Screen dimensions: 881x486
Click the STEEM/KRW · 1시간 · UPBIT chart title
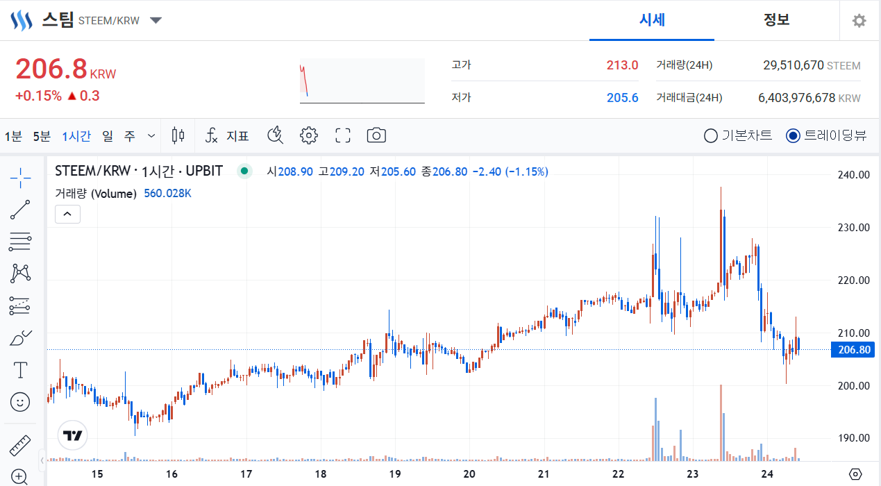(139, 171)
